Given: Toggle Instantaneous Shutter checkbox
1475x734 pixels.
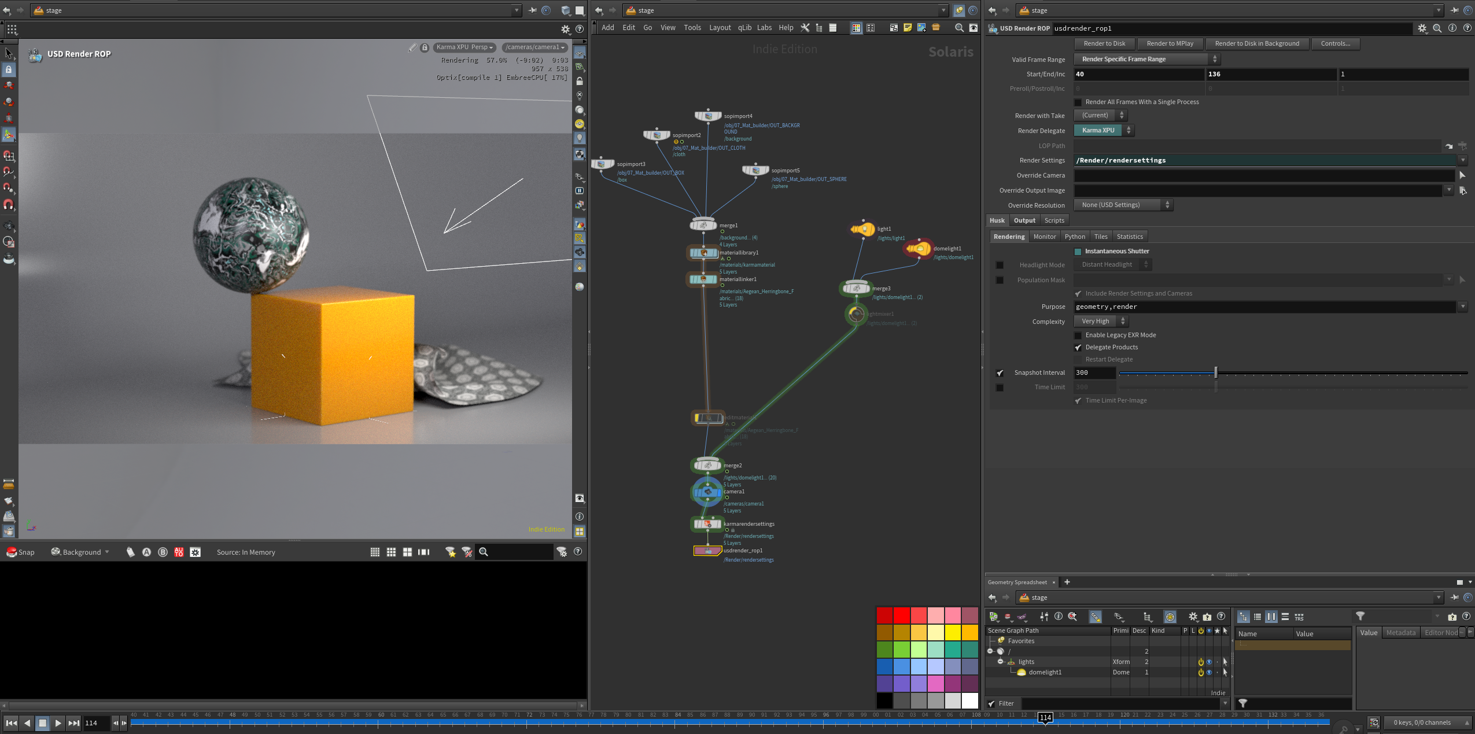Looking at the screenshot, I should (1078, 252).
